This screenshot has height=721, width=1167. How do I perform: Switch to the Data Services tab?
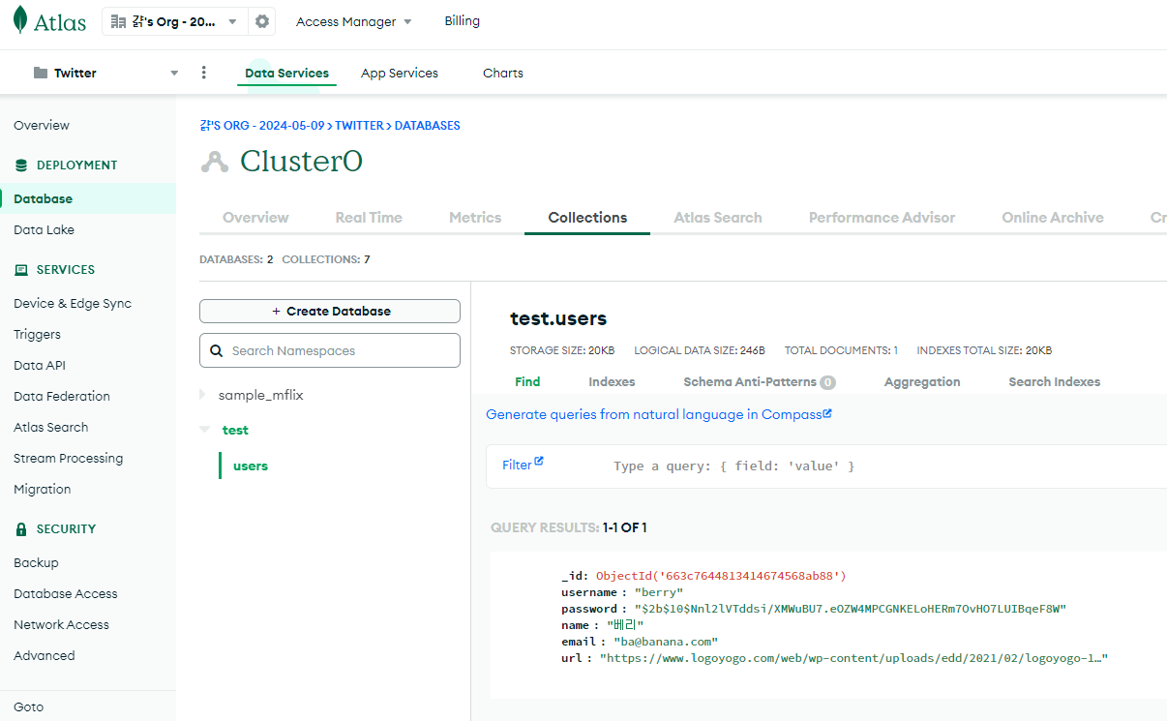286,73
